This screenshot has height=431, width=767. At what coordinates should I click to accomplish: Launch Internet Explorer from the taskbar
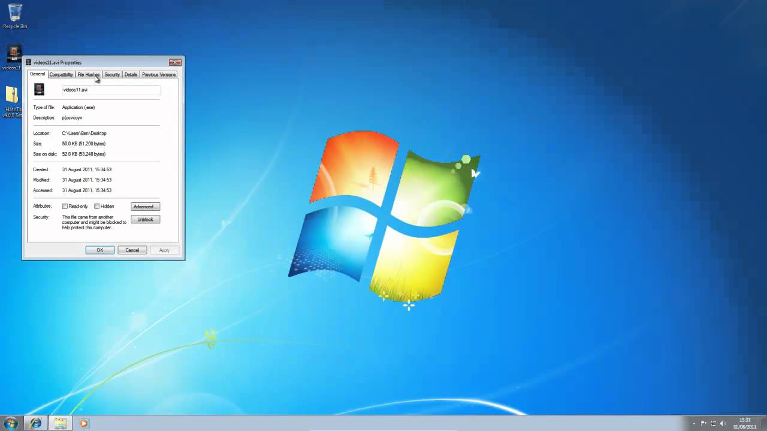coord(36,423)
